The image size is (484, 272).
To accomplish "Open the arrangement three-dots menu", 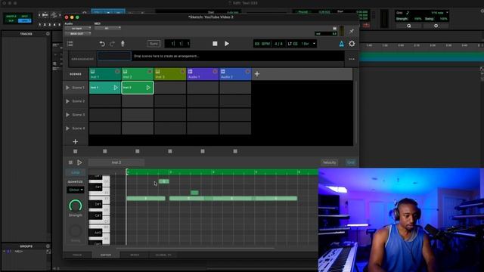I will [x=352, y=59].
